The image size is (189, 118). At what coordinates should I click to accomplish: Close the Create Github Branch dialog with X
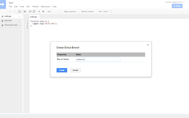pos(148,45)
